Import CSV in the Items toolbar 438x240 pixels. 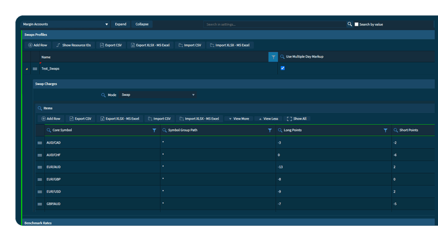160,119
